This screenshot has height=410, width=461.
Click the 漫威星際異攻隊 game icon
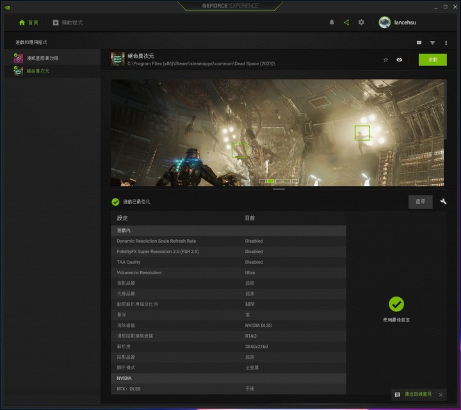coord(18,58)
